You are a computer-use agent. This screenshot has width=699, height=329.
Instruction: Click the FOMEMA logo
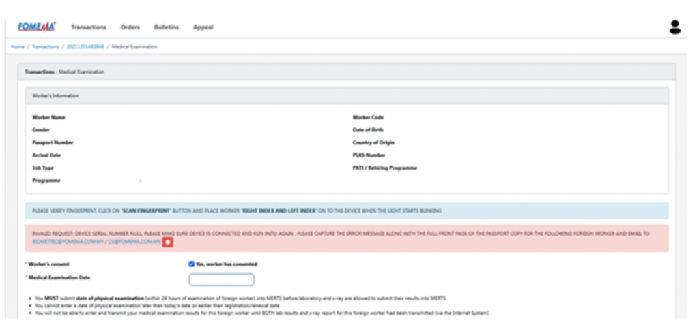tap(36, 27)
